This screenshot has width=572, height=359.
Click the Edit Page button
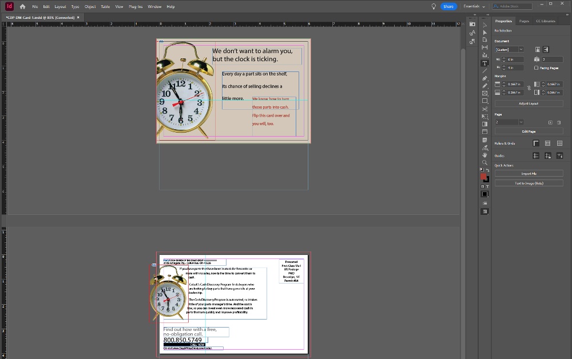pyautogui.click(x=529, y=131)
